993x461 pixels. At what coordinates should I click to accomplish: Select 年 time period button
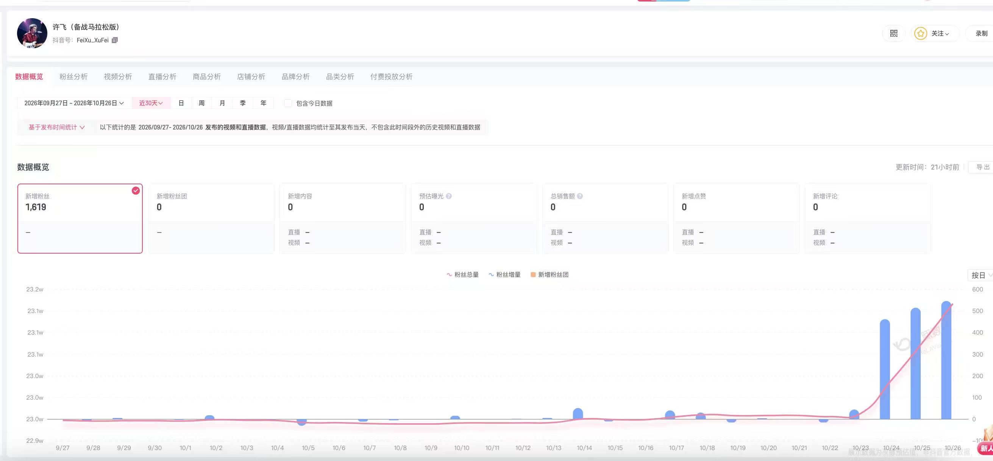point(263,103)
